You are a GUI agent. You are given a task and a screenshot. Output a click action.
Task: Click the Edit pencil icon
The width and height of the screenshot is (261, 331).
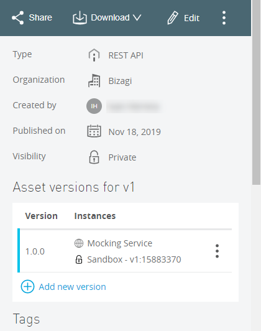(x=173, y=18)
